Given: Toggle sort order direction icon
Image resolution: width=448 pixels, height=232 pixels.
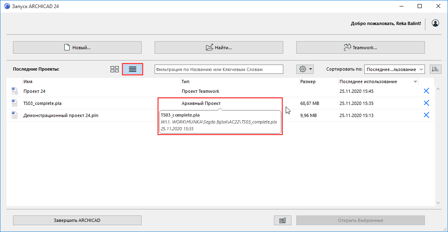Looking at the screenshot, I should (x=435, y=69).
